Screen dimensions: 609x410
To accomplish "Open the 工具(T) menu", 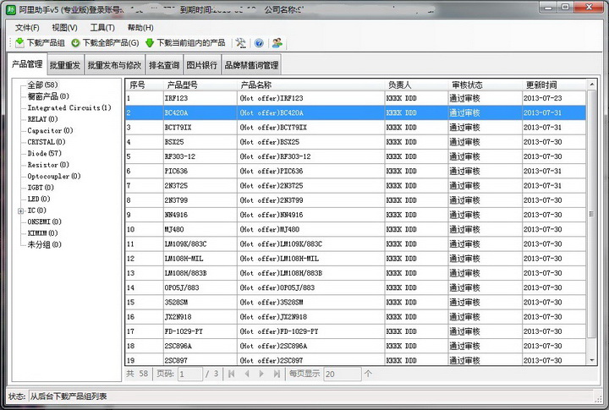I will [x=102, y=27].
